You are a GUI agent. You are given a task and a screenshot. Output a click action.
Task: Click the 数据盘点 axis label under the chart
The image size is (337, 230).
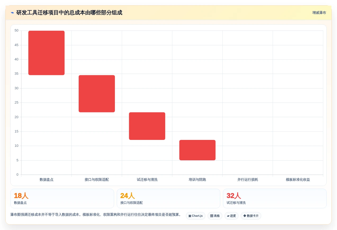pos(46,180)
